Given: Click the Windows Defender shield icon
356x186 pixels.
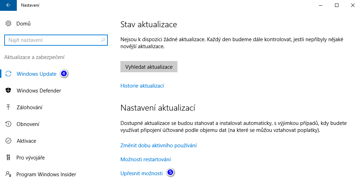Looking at the screenshot, I should (x=9, y=91).
